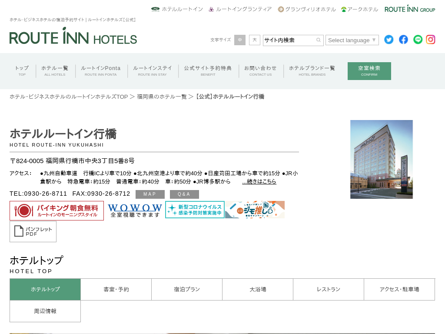Open お問い合わせ CONTACT US menu item
The height and width of the screenshot is (334, 445).
261,71
